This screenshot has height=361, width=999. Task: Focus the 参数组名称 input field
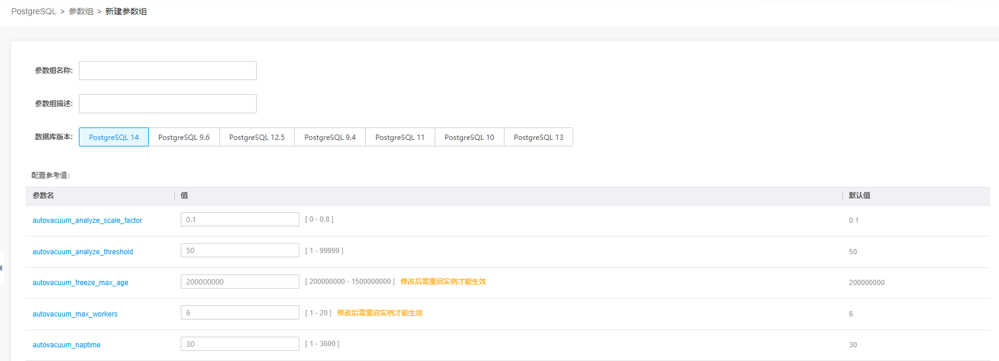168,71
